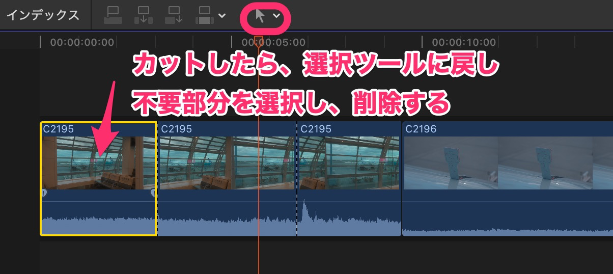Expand the edit options chevron beside overwrite
Image resolution: width=613 pixels, height=274 pixels.
tap(222, 16)
